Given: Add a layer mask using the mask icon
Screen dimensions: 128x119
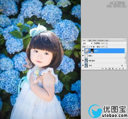Looking at the screenshot, I should (109, 68).
